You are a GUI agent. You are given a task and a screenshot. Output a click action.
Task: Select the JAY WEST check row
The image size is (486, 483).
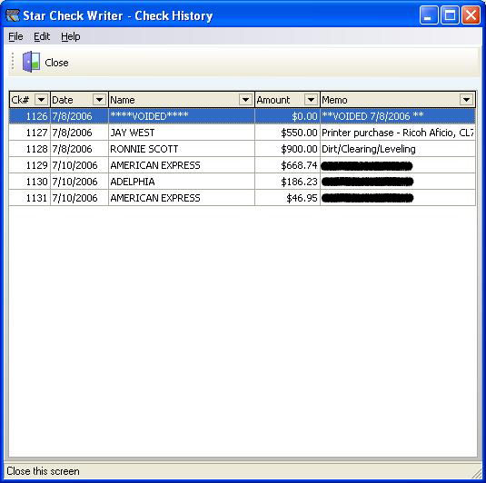point(242,133)
